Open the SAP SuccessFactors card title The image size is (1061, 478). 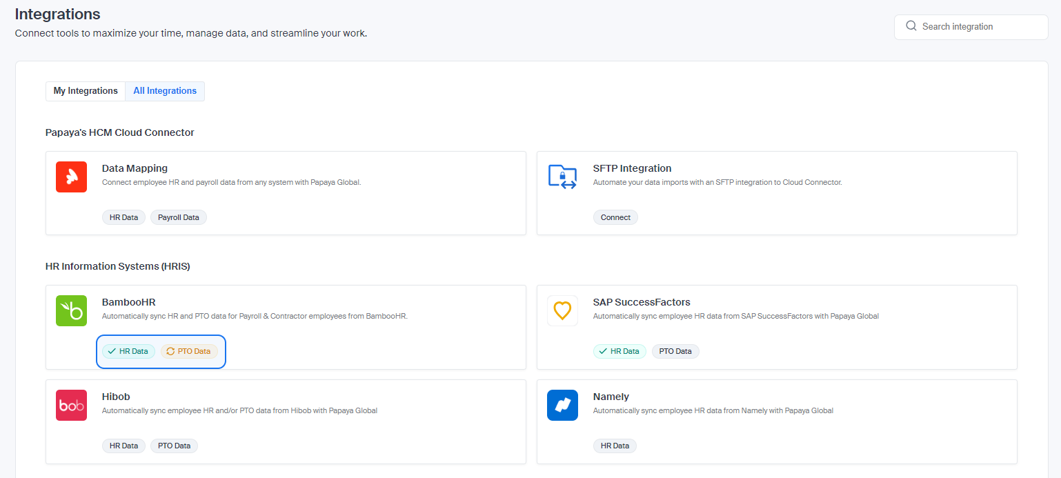click(642, 302)
